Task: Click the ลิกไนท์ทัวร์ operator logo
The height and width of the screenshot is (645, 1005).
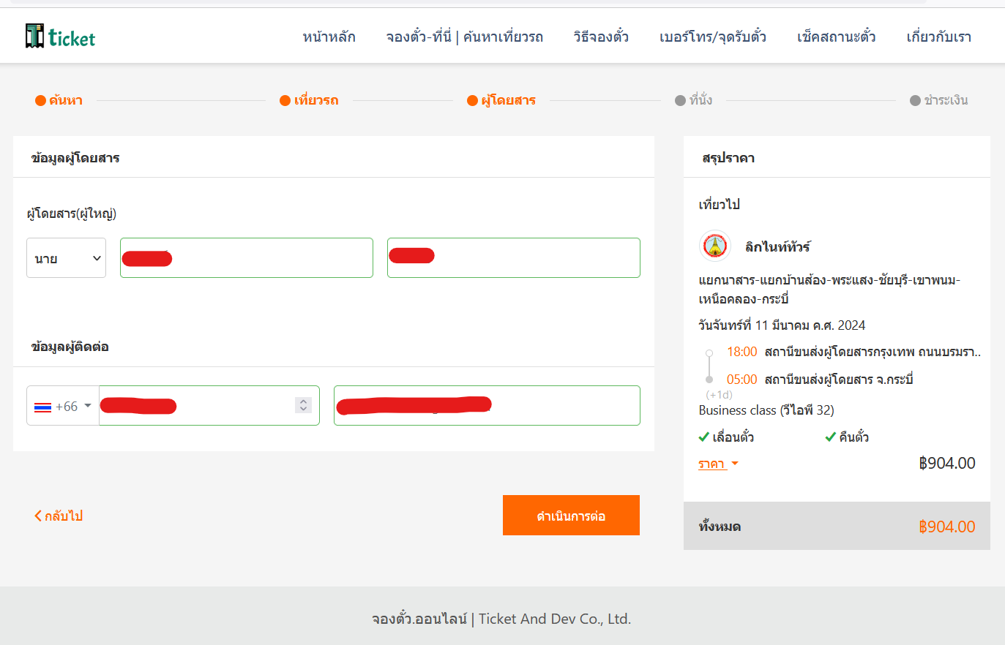Action: pos(715,246)
